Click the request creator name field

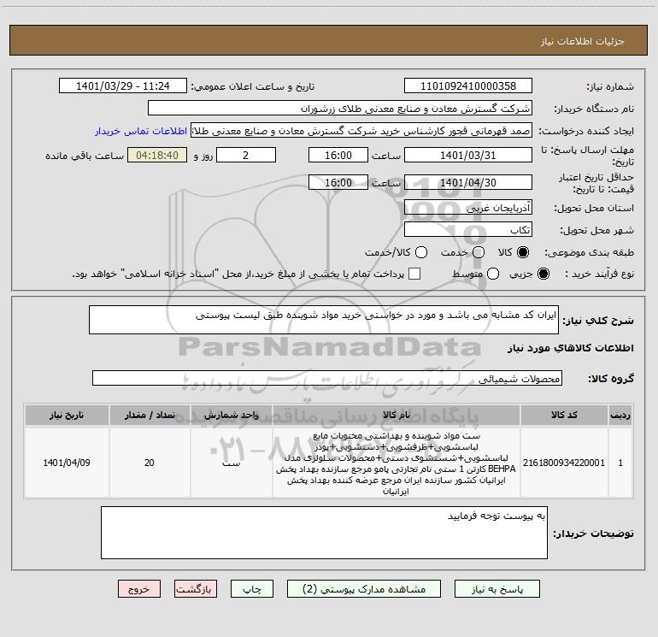pyautogui.click(x=361, y=131)
